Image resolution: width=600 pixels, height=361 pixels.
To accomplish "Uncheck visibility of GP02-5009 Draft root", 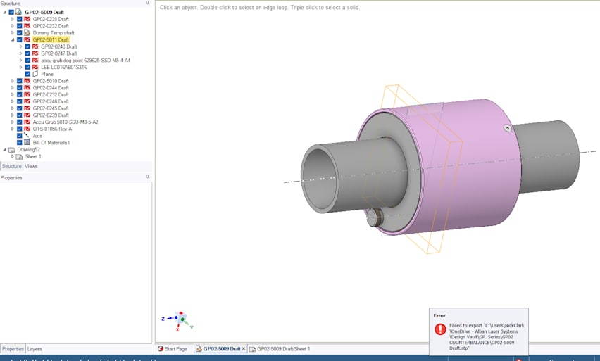I will click(x=11, y=12).
